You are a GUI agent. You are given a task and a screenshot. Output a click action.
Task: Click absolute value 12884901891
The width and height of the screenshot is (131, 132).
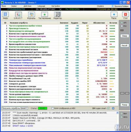pos(101,81)
